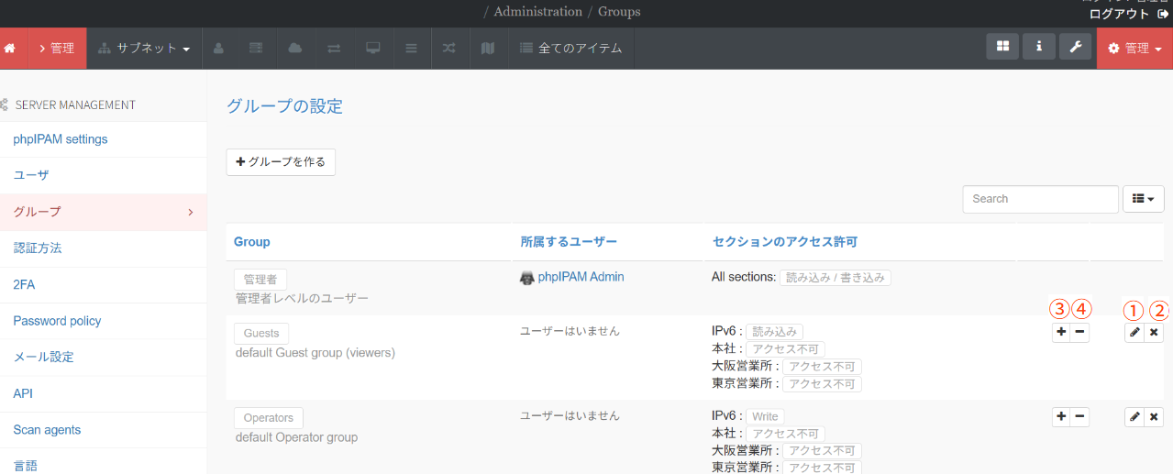This screenshot has height=474, width=1173.
Task: Click the Guests group badge
Action: [261, 333]
